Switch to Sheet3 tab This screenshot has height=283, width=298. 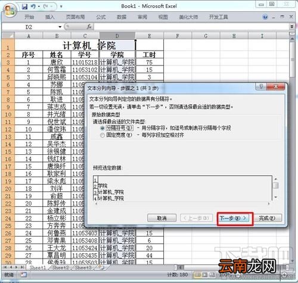coord(83,268)
